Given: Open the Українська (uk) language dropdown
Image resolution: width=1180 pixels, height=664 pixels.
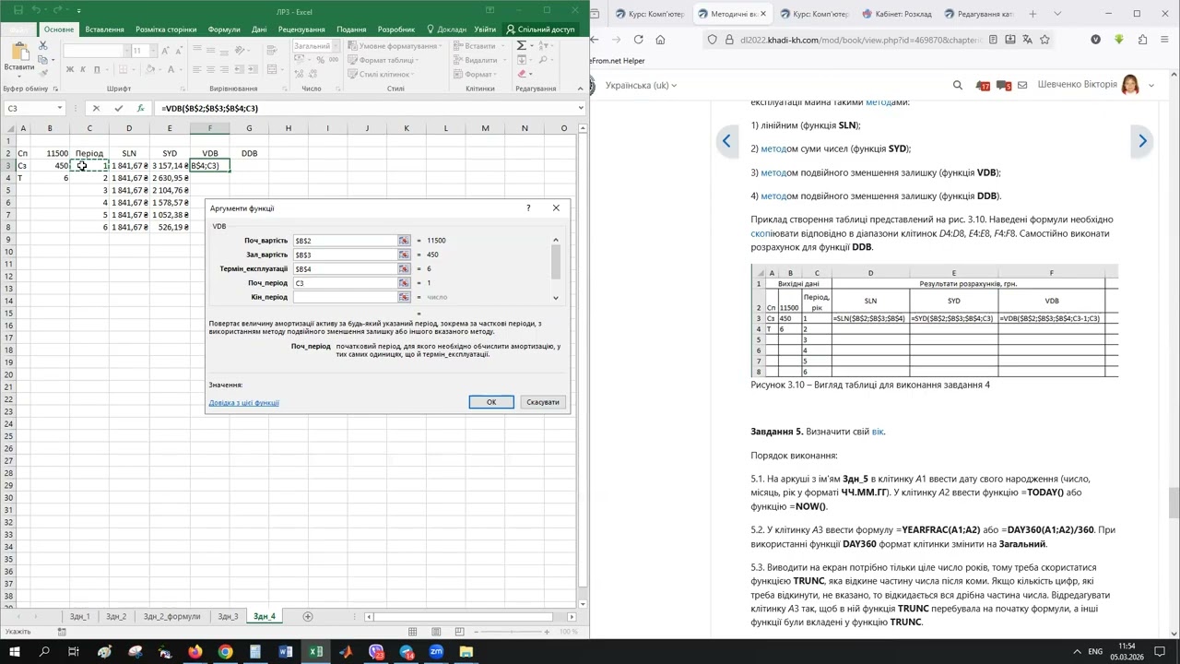Looking at the screenshot, I should point(641,85).
